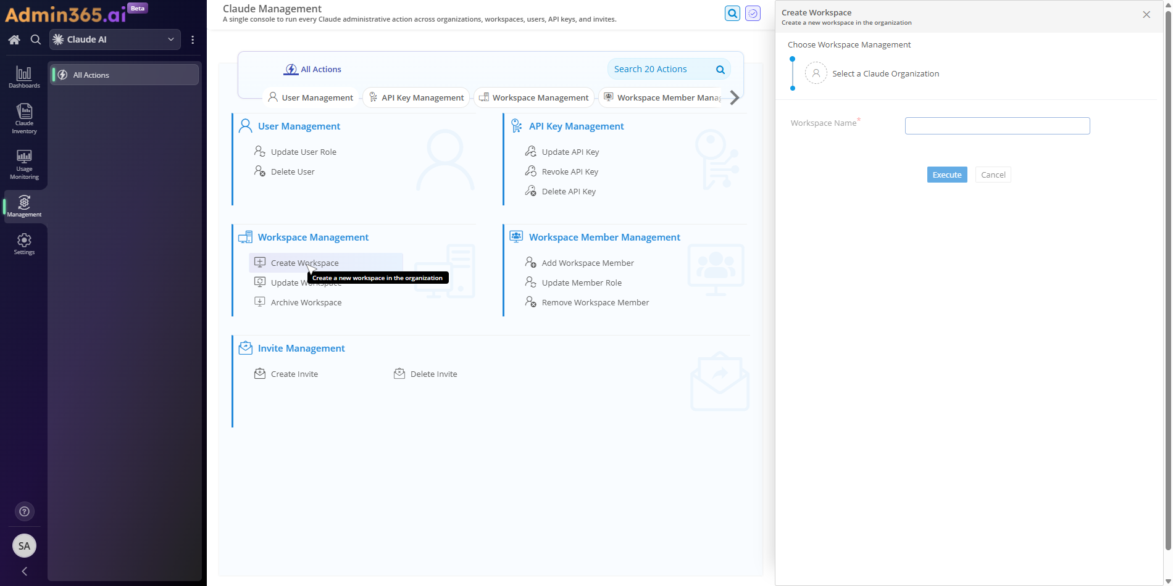Select the Create Workspace action
The height and width of the screenshot is (586, 1173).
[x=326, y=263]
